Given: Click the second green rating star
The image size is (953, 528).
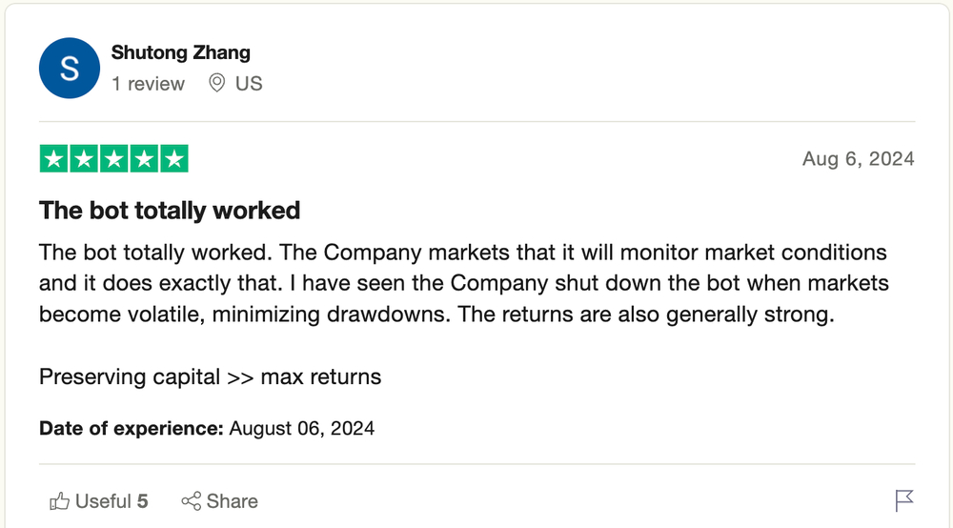Looking at the screenshot, I should [x=84, y=158].
